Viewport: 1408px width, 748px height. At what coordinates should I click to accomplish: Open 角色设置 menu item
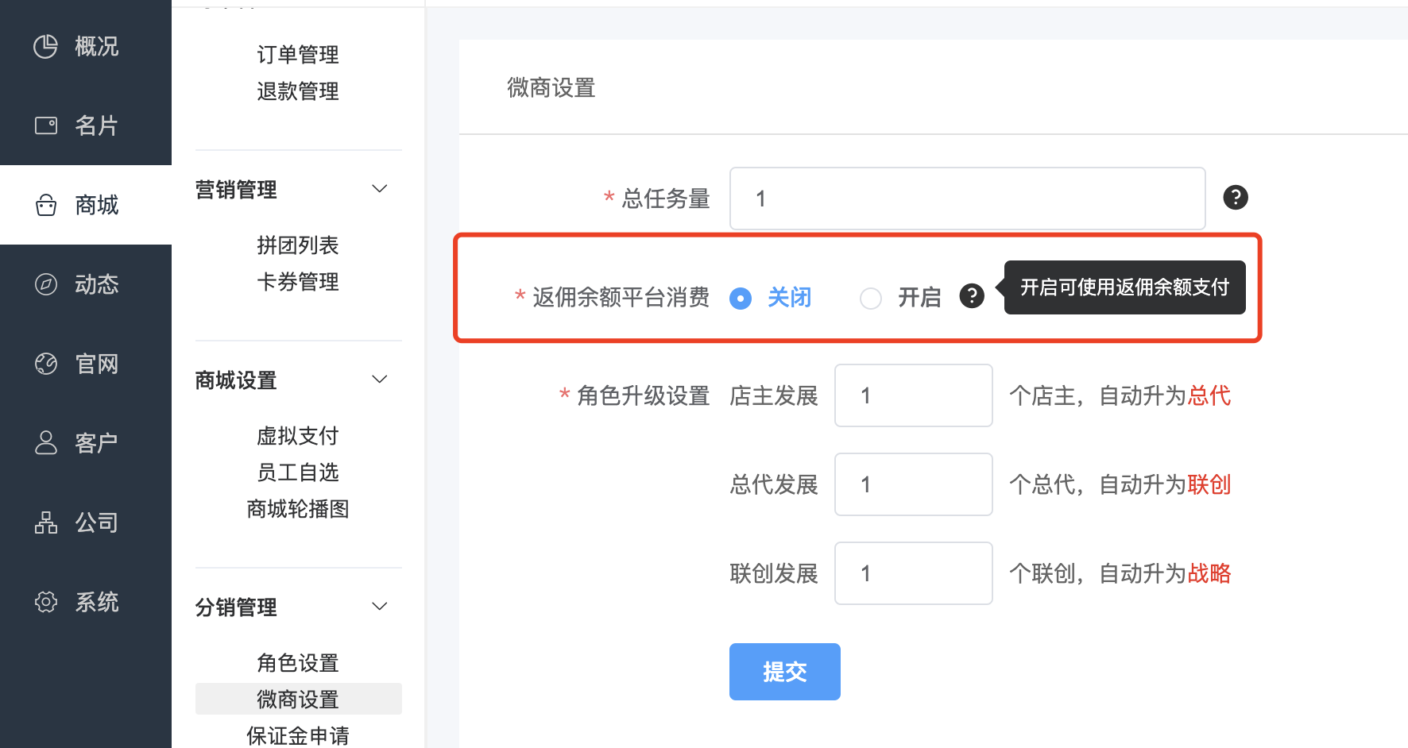[x=298, y=663]
